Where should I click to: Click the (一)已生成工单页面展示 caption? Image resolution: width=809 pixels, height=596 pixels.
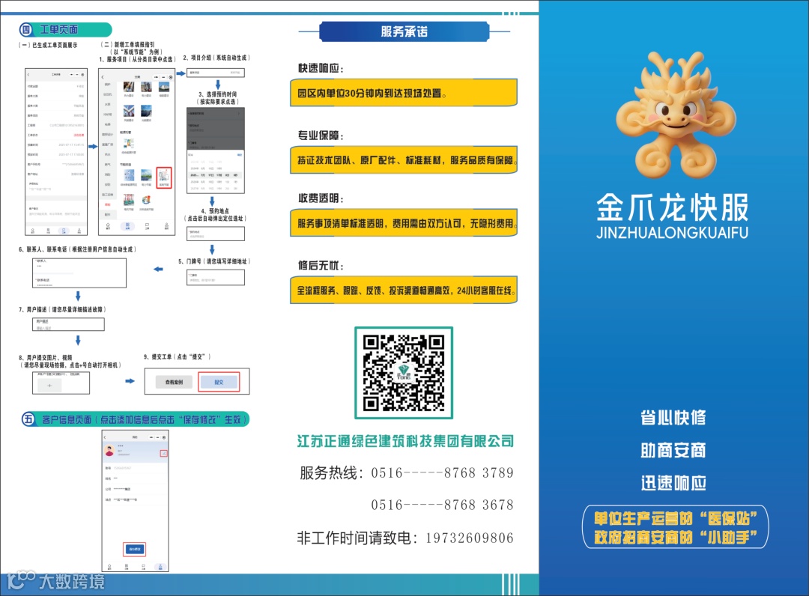click(x=48, y=45)
